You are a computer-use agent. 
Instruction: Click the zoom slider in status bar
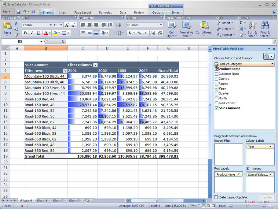247,206
